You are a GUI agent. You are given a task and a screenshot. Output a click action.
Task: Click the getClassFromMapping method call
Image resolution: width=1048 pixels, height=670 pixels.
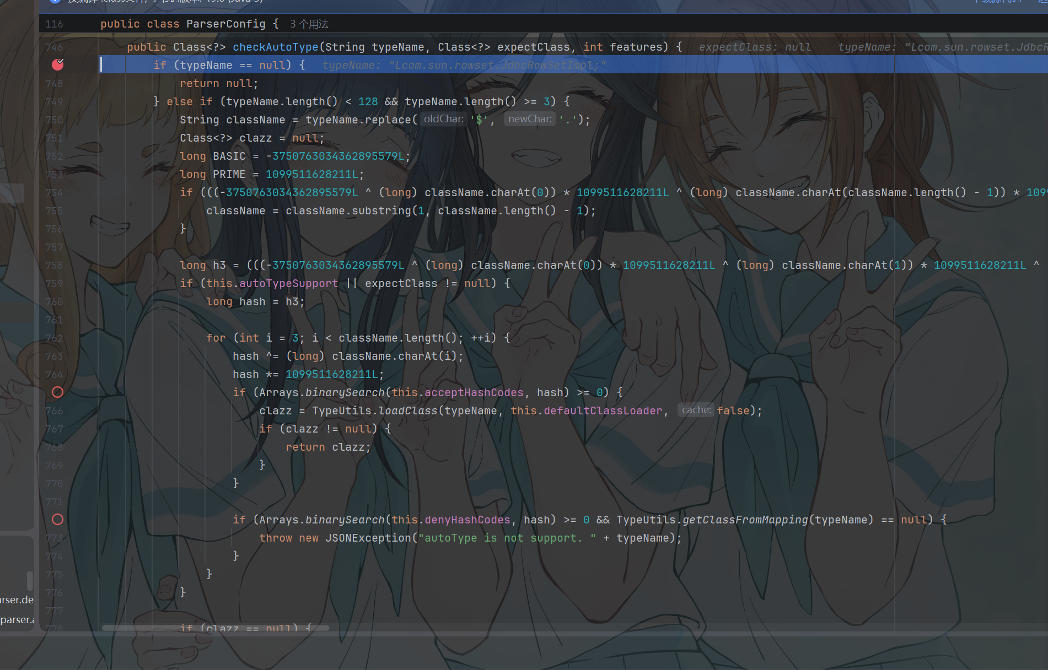745,520
